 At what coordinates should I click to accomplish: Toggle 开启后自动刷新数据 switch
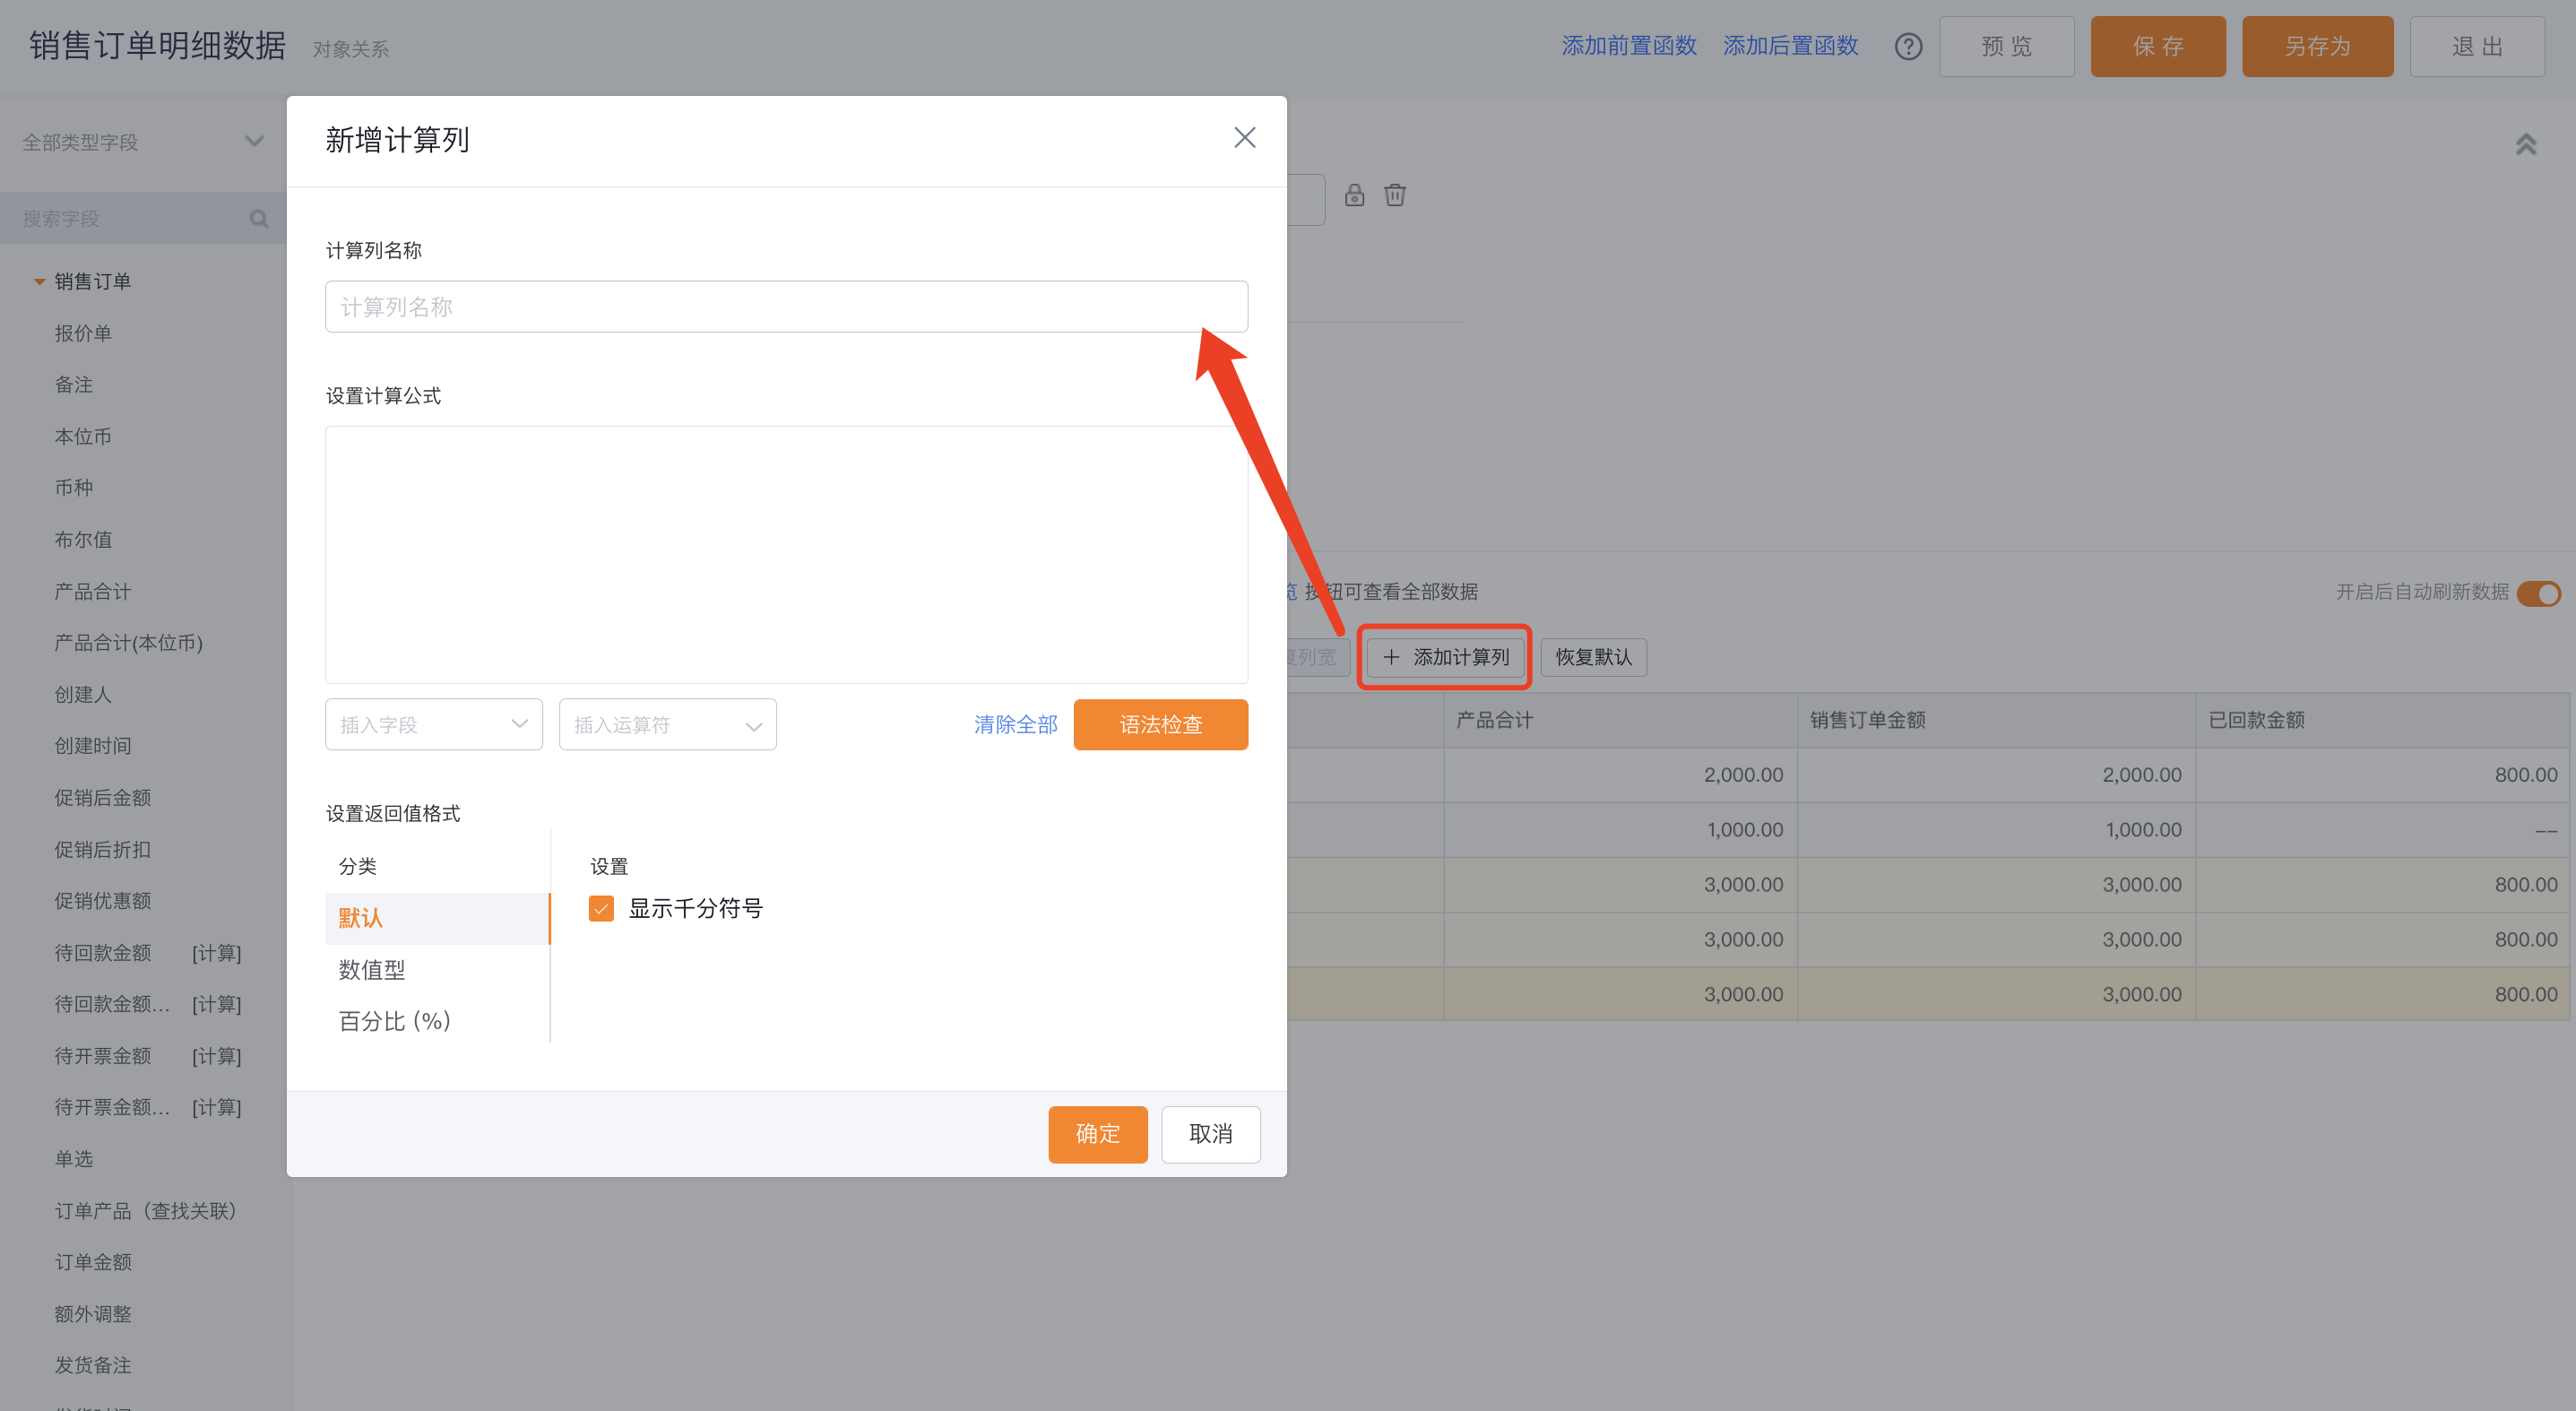point(2539,593)
